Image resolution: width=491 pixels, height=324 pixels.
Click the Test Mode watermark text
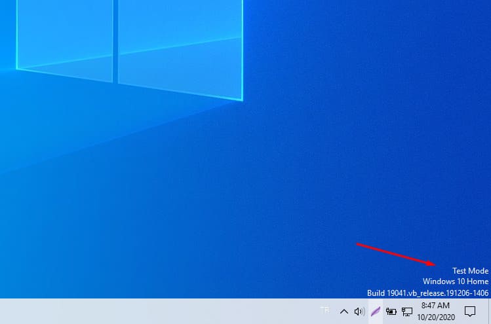[x=470, y=270]
